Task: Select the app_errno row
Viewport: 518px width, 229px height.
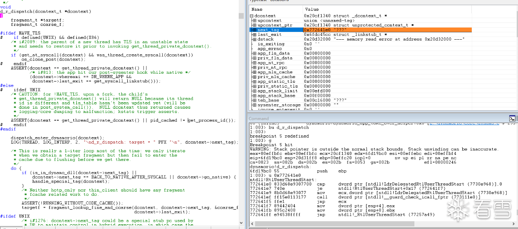Action: click(360, 49)
